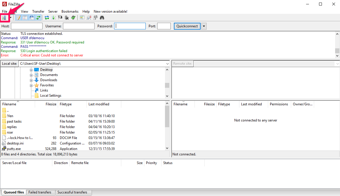Toggle the local directory tree display

click(x=25, y=18)
